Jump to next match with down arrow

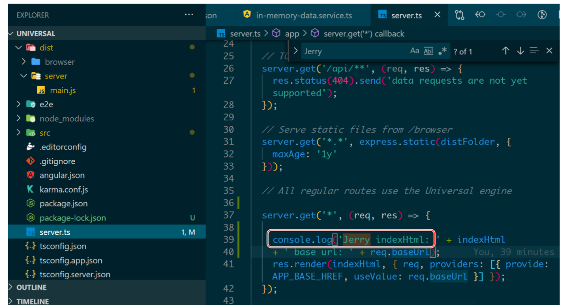pos(520,51)
